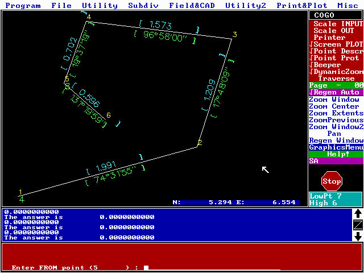364x273 pixels.
Task: Click the red Stop sign icon
Action: tap(332, 181)
